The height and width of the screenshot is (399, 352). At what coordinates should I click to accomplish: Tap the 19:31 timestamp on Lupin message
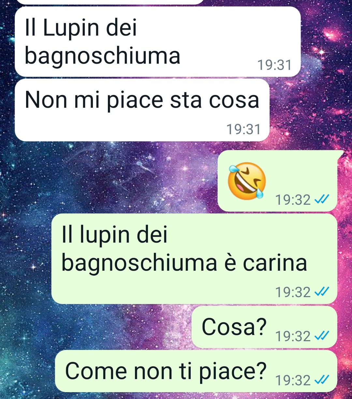[274, 65]
